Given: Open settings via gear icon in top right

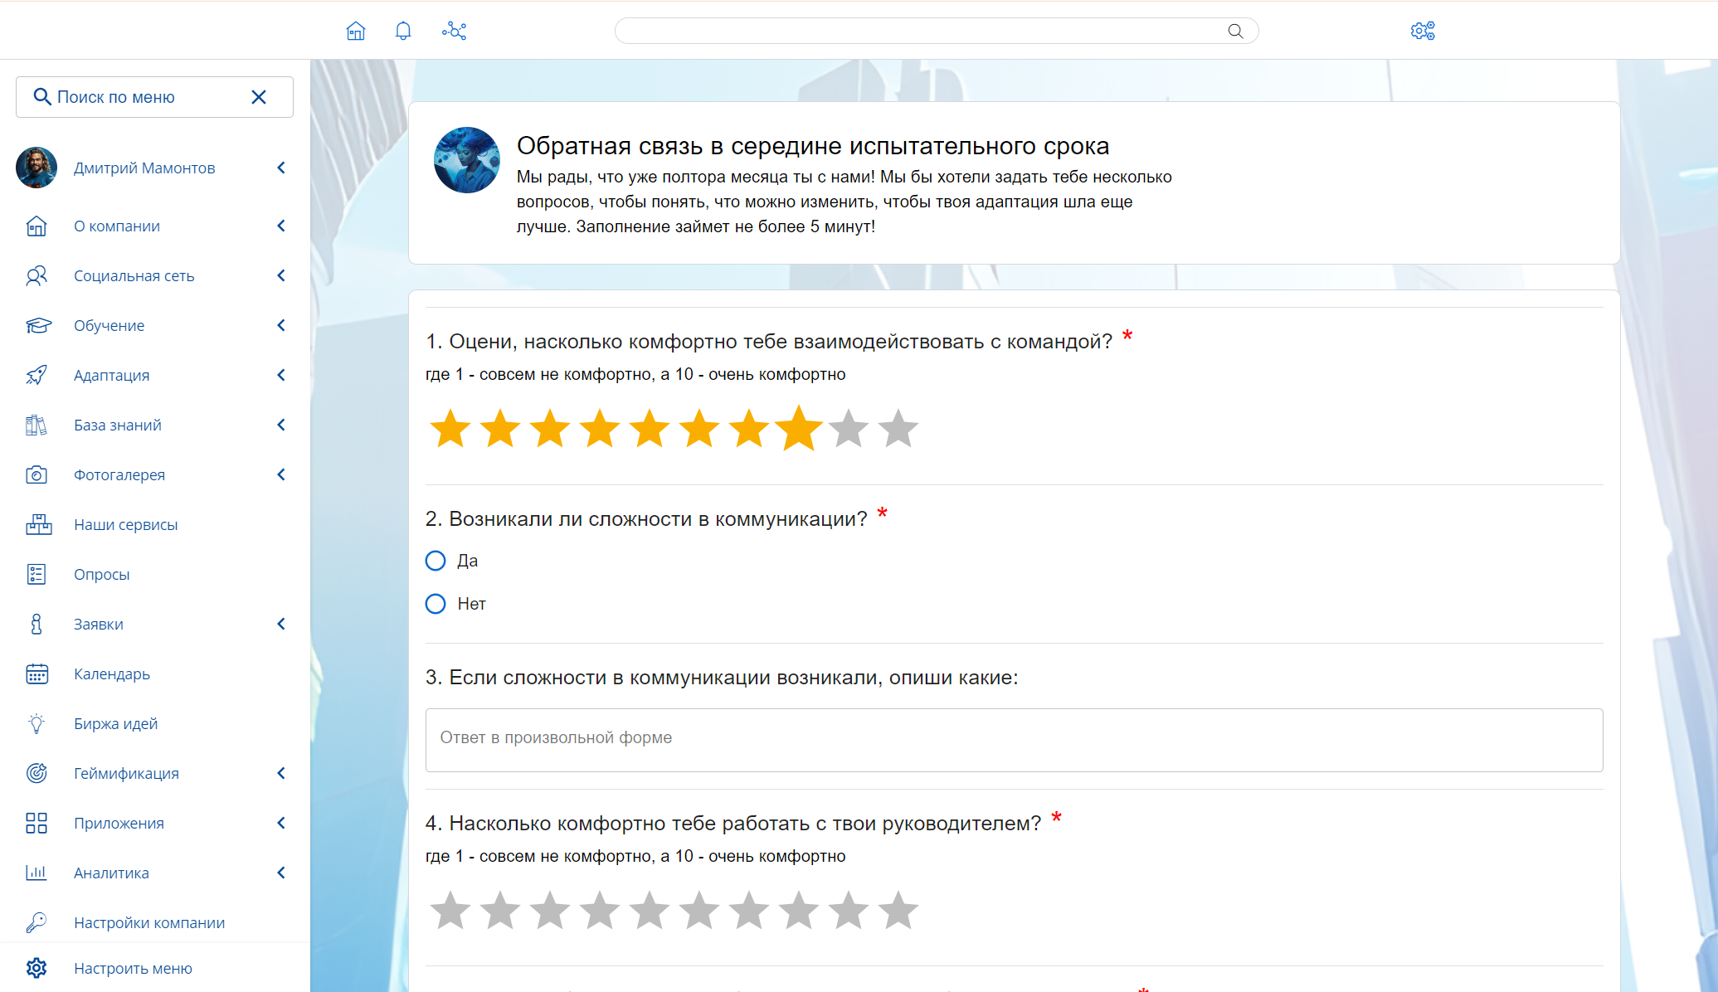Looking at the screenshot, I should [x=1422, y=30].
